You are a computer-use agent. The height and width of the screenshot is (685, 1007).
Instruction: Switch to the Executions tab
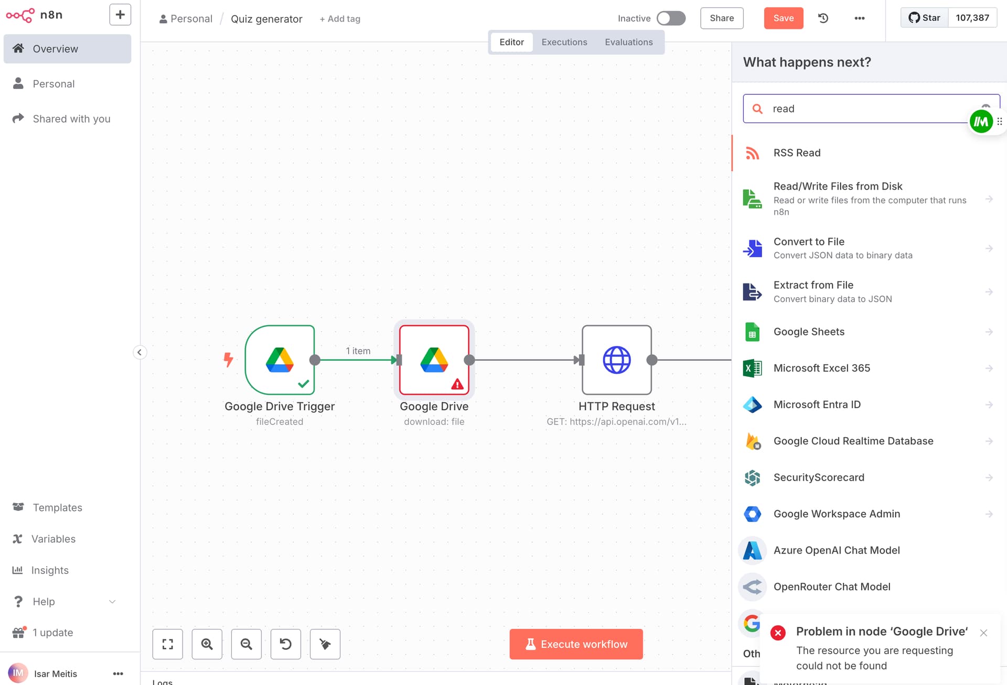click(564, 42)
